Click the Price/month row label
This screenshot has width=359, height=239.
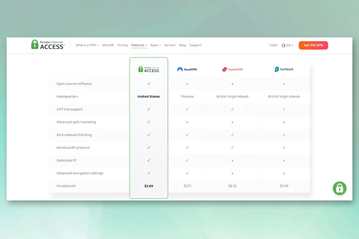(x=66, y=186)
